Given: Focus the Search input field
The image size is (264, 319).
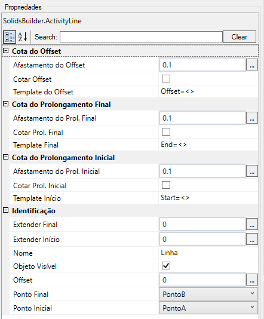Looking at the screenshot, I should tap(141, 37).
